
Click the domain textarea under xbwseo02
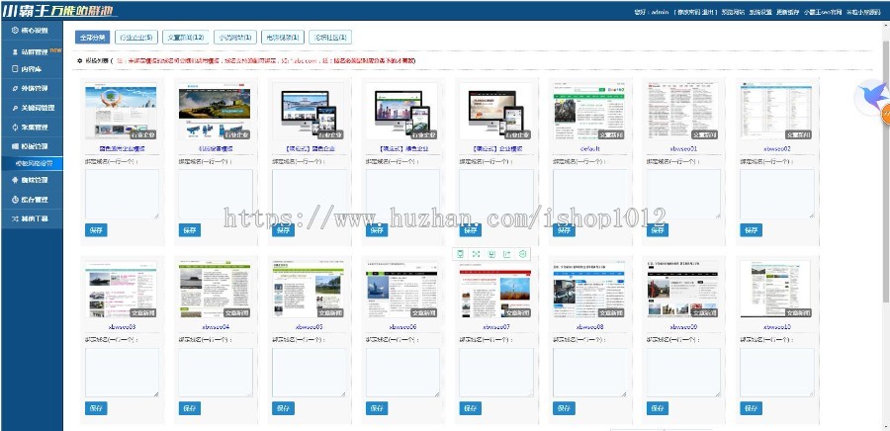tap(777, 194)
